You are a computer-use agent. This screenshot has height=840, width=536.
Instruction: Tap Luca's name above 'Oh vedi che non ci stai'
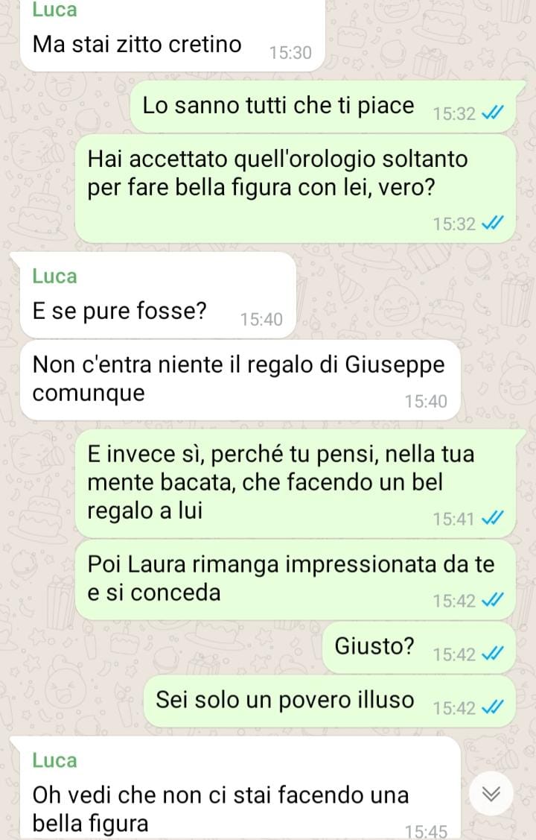[x=54, y=760]
